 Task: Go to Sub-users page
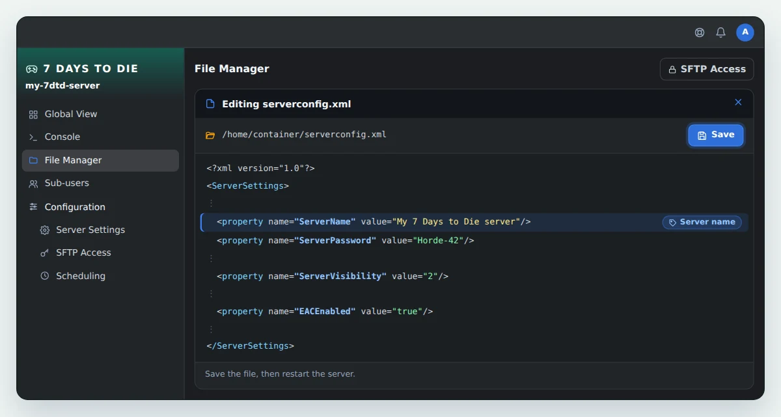click(x=100, y=183)
